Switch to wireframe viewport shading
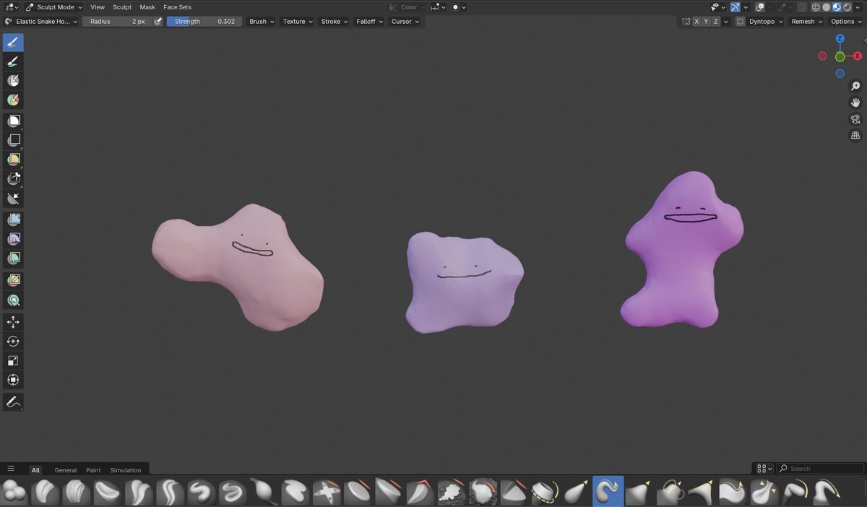The width and height of the screenshot is (867, 507). pyautogui.click(x=816, y=7)
